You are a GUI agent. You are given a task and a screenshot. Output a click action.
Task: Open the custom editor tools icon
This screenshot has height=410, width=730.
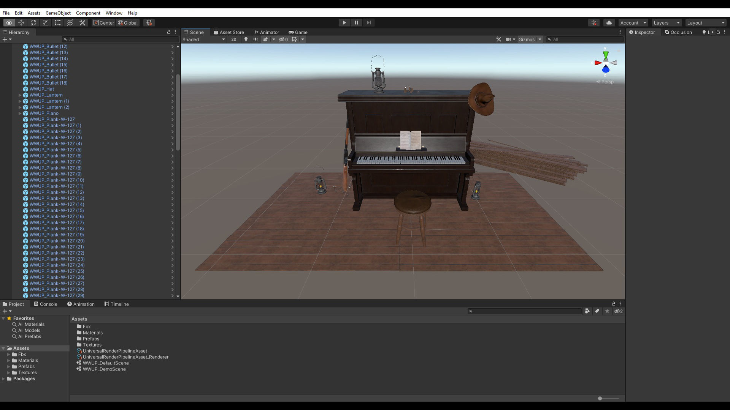tap(82, 23)
